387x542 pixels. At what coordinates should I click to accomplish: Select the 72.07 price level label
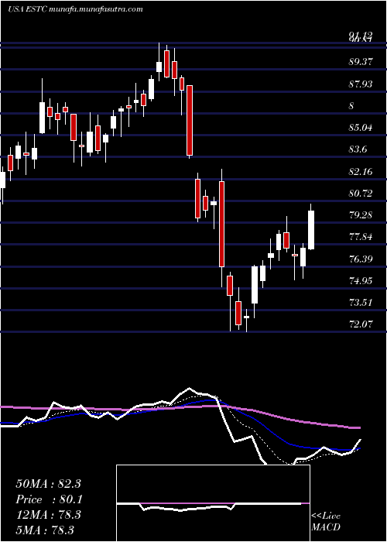361,324
